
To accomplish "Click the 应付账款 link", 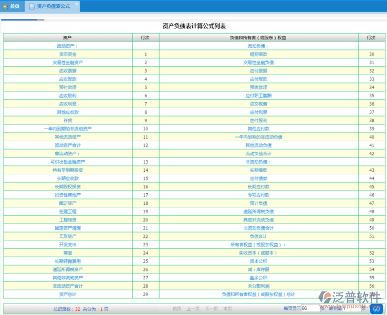I will click(x=258, y=79).
